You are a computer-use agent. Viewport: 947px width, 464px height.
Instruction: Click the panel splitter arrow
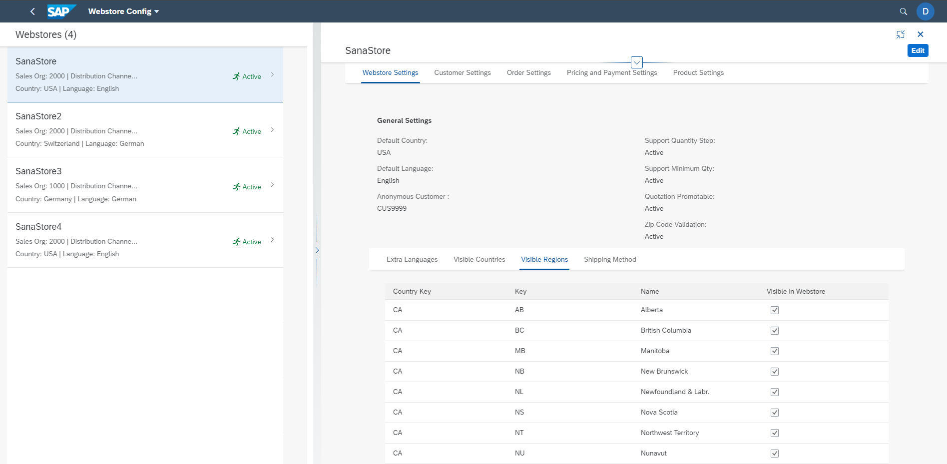(317, 250)
